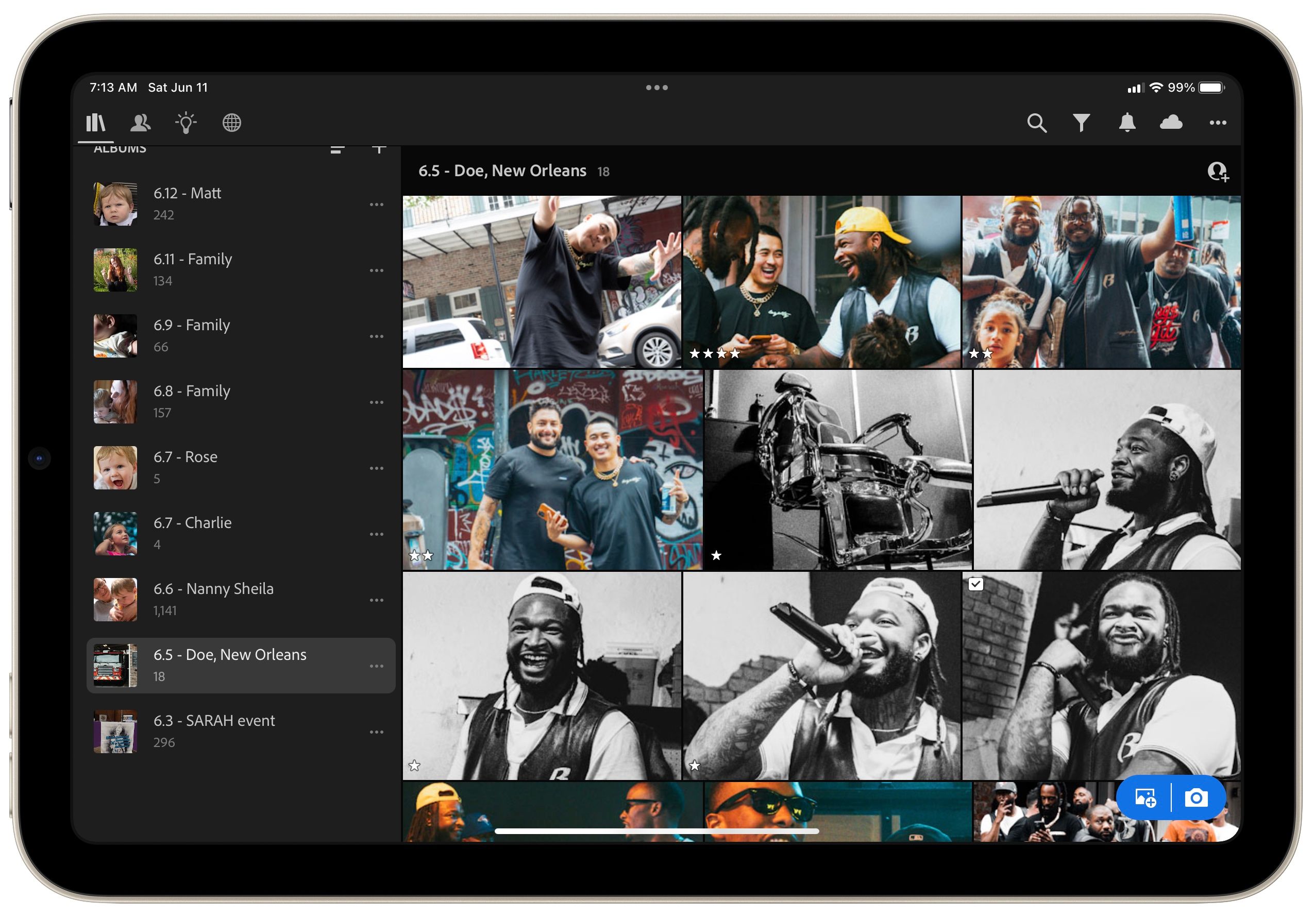Tap two-star rating on graffiti photo
The width and height of the screenshot is (1314, 917).
pyautogui.click(x=421, y=555)
